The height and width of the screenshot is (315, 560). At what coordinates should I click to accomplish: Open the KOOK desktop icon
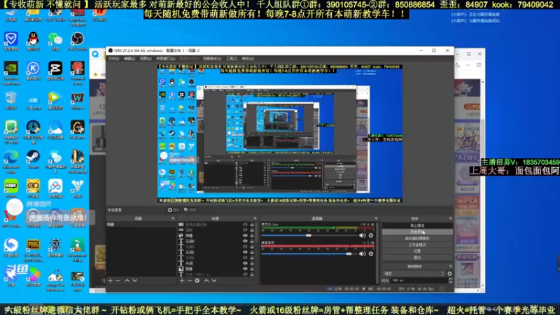pyautogui.click(x=11, y=188)
